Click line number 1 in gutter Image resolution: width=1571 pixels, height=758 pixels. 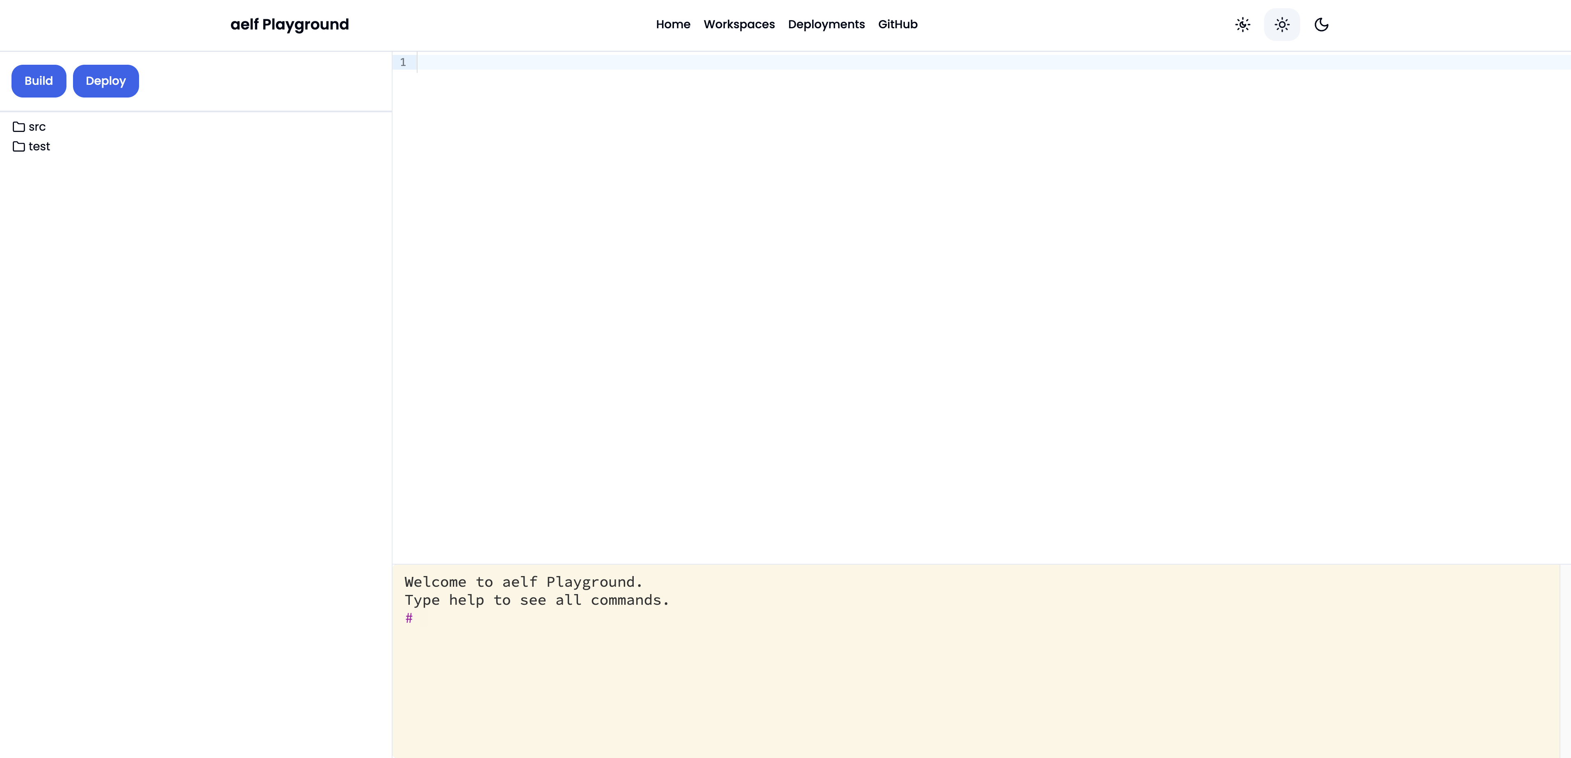pyautogui.click(x=402, y=62)
